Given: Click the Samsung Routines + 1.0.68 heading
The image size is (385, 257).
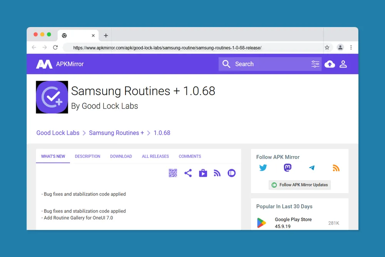Looking at the screenshot, I should (x=143, y=91).
